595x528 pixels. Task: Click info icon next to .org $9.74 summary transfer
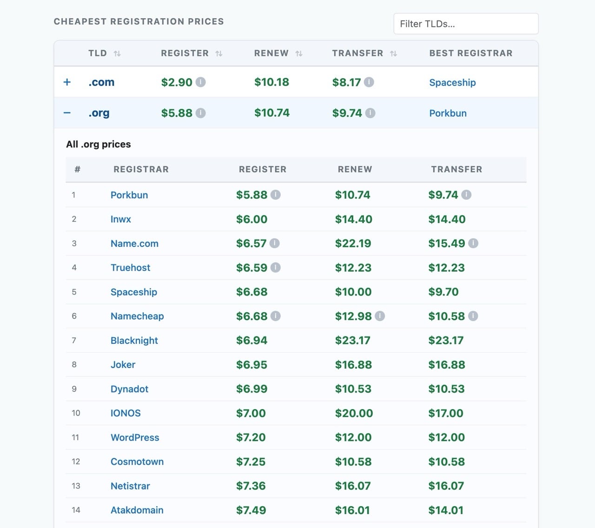click(x=370, y=113)
